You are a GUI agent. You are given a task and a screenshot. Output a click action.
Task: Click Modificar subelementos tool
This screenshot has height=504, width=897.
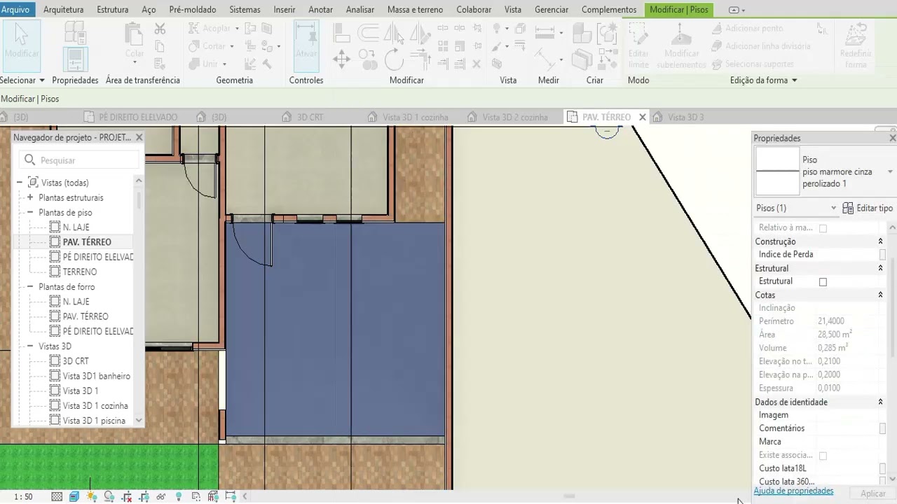pyautogui.click(x=681, y=44)
